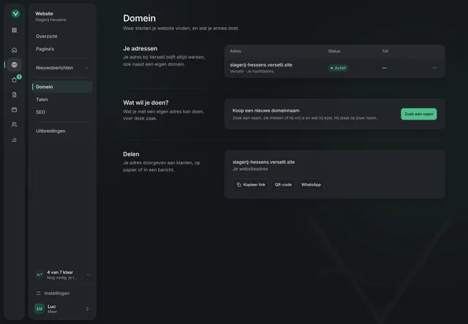
Task: Open the QR-code button
Action: pos(283,185)
